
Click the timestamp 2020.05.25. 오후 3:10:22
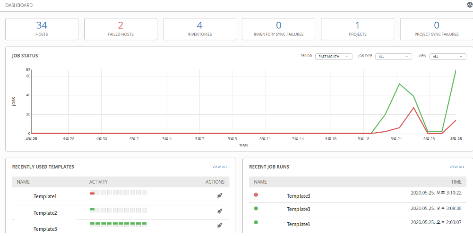tap(436, 193)
